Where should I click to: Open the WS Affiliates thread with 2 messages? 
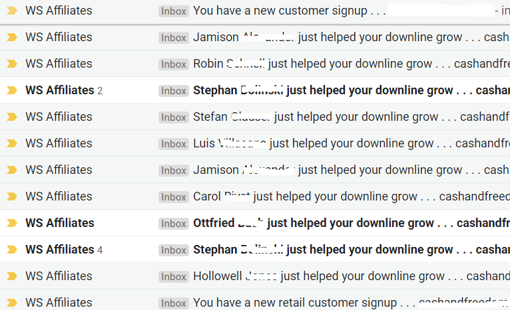click(x=255, y=90)
